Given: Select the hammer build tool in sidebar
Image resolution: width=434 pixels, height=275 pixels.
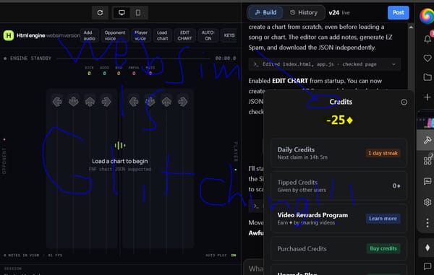Looking at the screenshot, I should [x=427, y=140].
